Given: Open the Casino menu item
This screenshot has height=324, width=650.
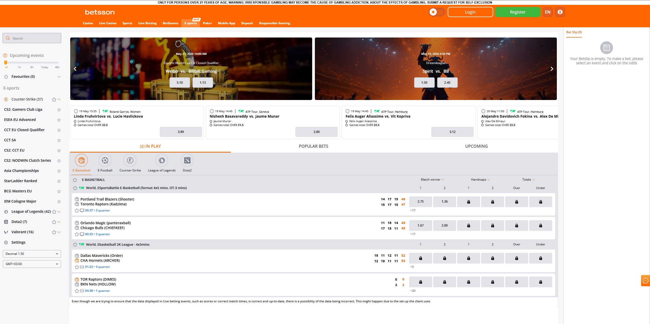Looking at the screenshot, I should [x=88, y=23].
